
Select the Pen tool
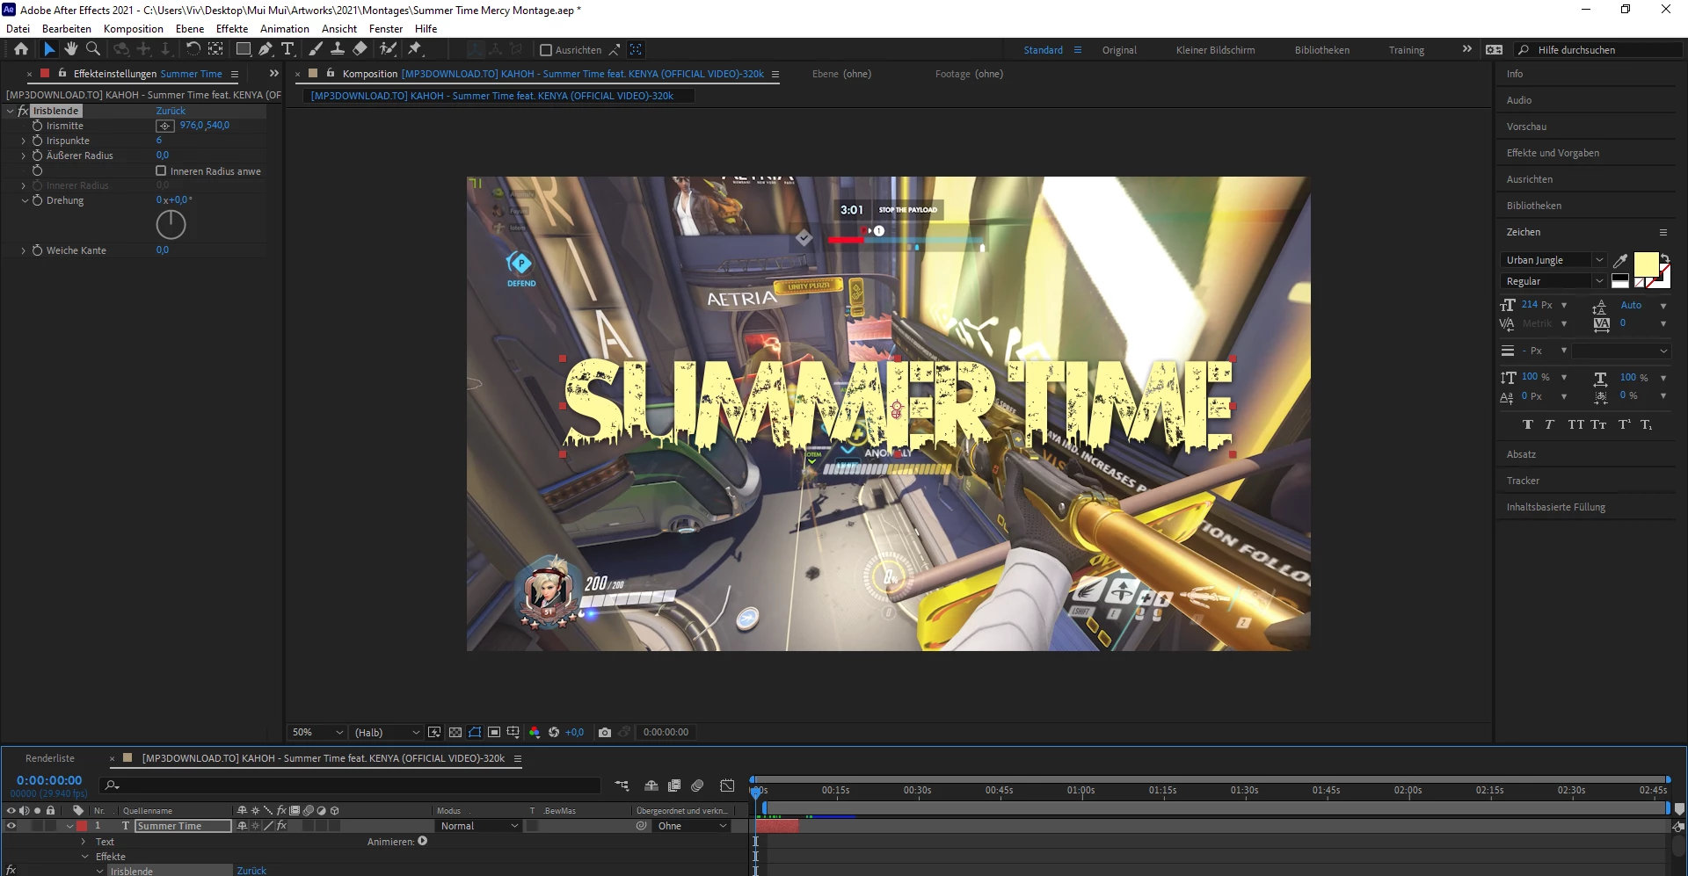pos(266,49)
